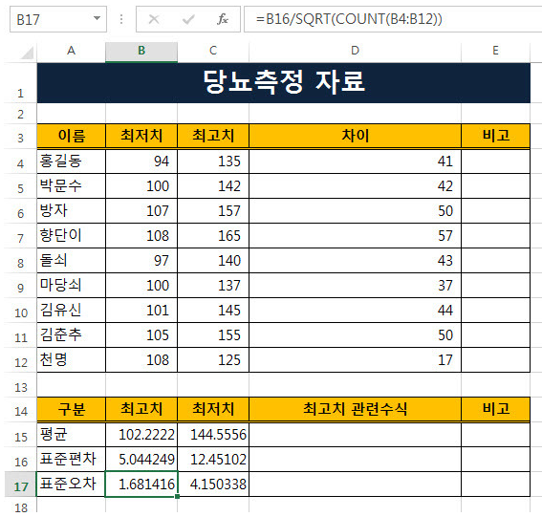Click cell with value 157
542x517 pixels.
pos(213,211)
